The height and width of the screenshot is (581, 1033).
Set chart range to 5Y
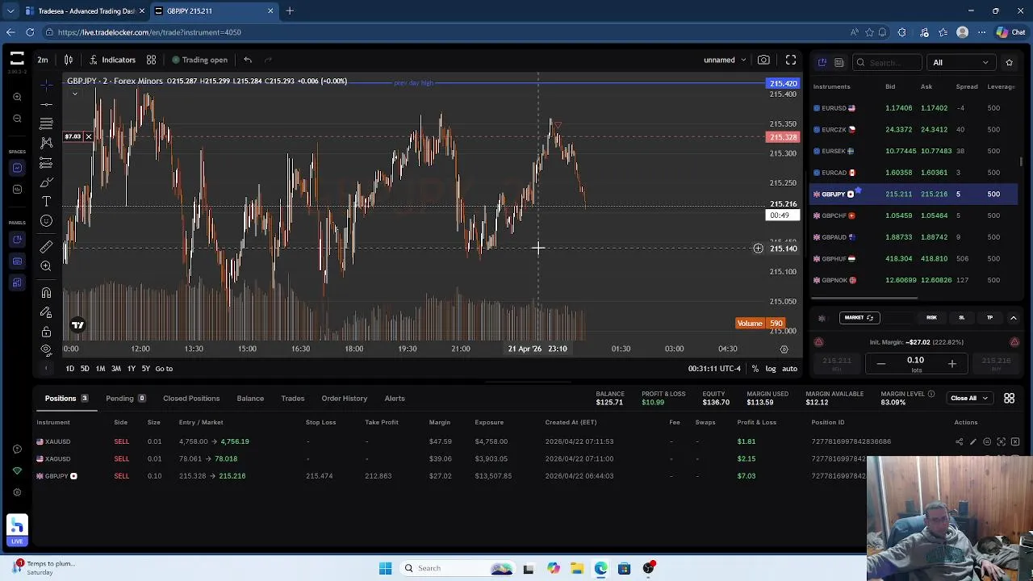[x=145, y=369]
